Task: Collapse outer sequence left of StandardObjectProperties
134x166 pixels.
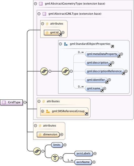Action: tap(50, 71)
